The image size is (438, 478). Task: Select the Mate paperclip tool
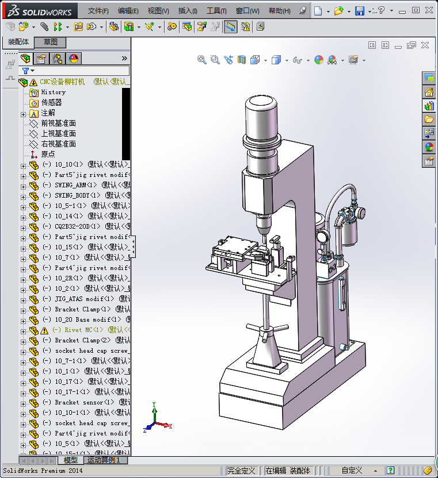[44, 27]
